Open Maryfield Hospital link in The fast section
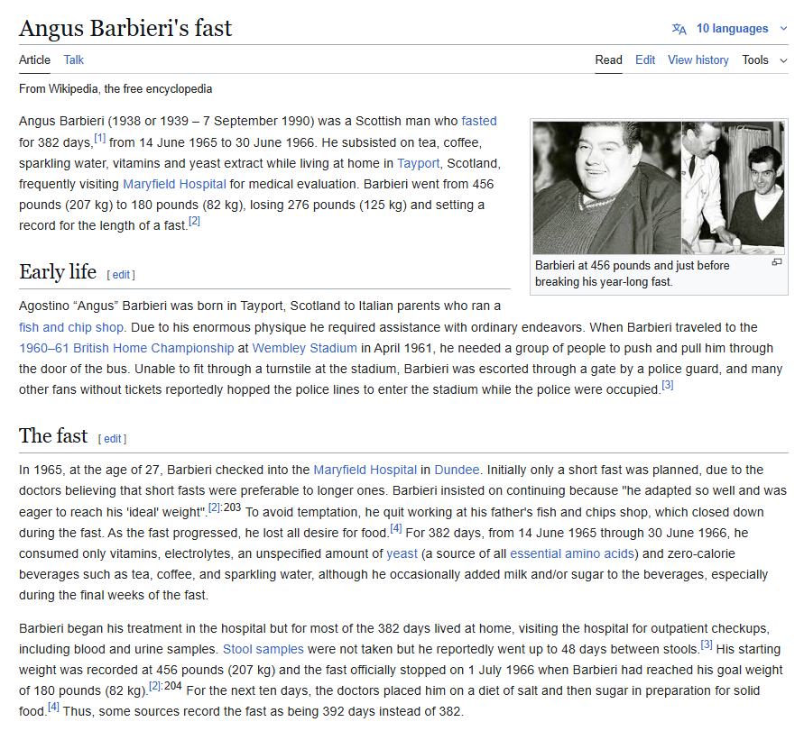 365,470
